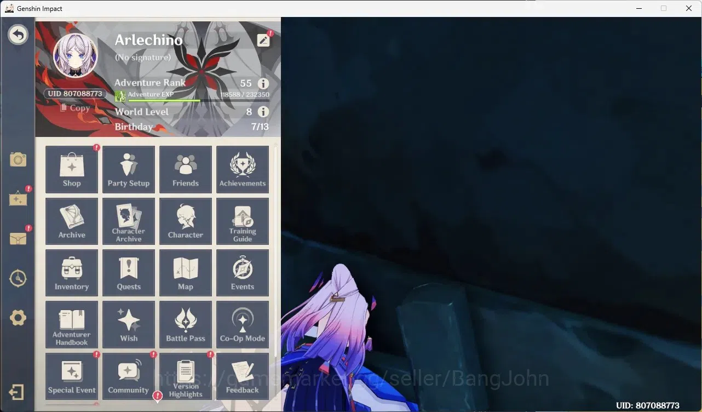Screen dimensions: 702x412
Task: Close the Genshin Impact window
Action: click(x=689, y=8)
